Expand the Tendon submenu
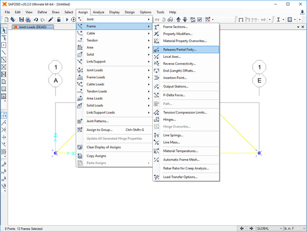The width and height of the screenshot is (307, 232). pos(114,40)
